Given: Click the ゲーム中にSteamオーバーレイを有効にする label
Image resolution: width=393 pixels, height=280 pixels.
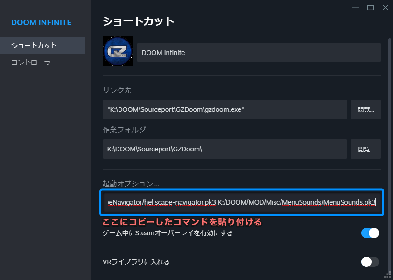Looking at the screenshot, I should tap(168, 233).
